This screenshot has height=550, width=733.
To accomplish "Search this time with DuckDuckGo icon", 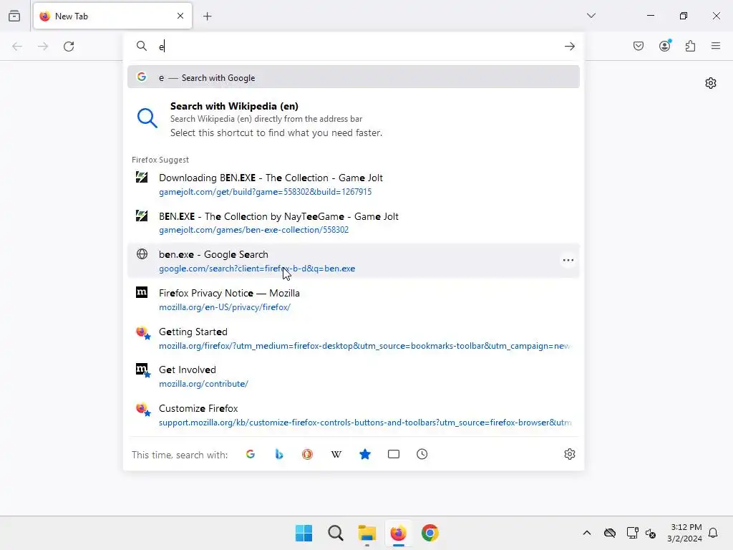I will point(308,454).
